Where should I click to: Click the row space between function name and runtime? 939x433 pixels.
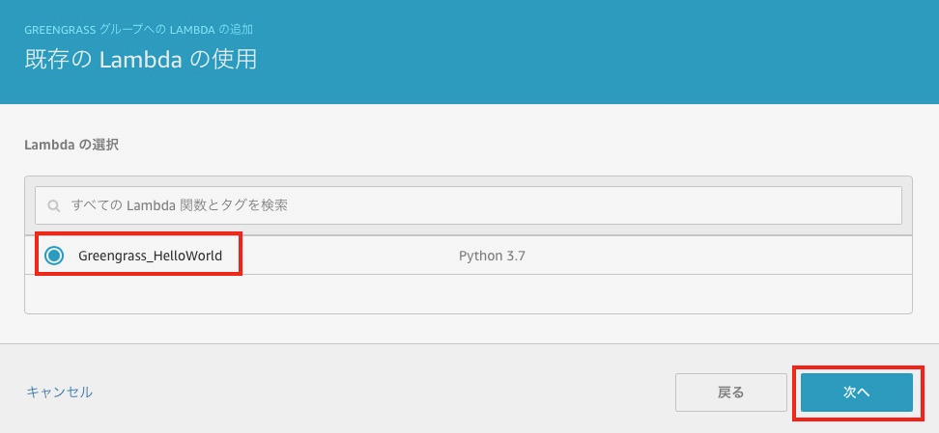click(x=338, y=256)
